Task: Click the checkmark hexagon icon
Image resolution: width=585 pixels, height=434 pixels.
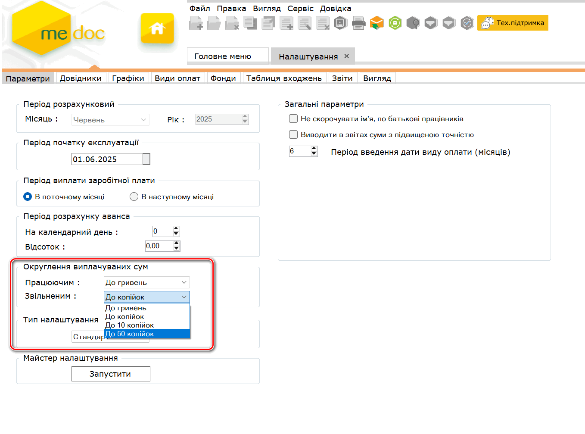Action: [x=467, y=23]
